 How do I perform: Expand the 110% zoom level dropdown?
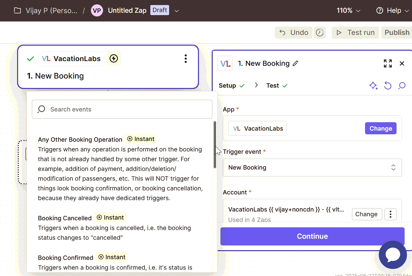pos(348,11)
